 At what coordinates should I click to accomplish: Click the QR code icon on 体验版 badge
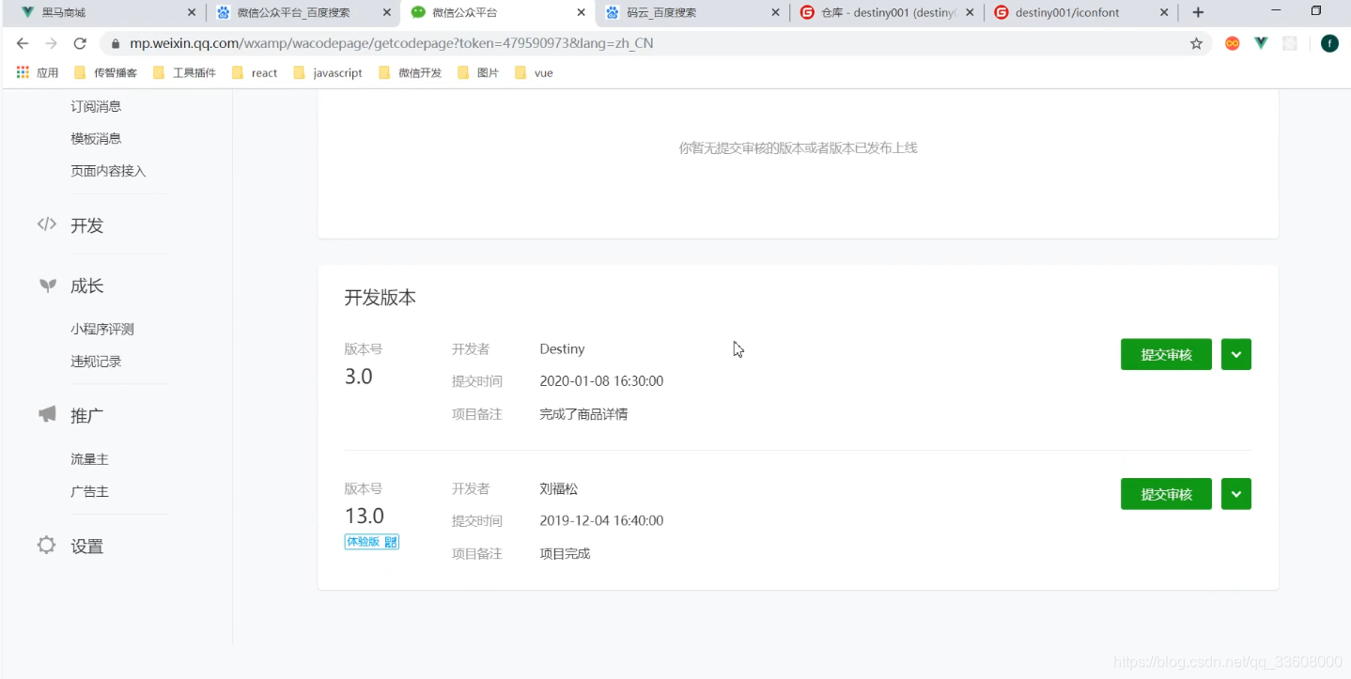click(x=391, y=542)
